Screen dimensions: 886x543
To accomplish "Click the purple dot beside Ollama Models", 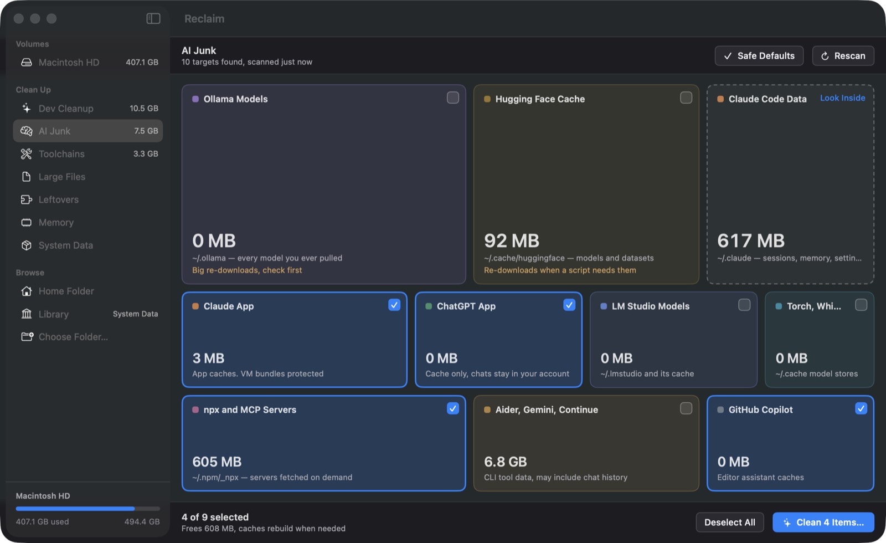I will (x=195, y=99).
